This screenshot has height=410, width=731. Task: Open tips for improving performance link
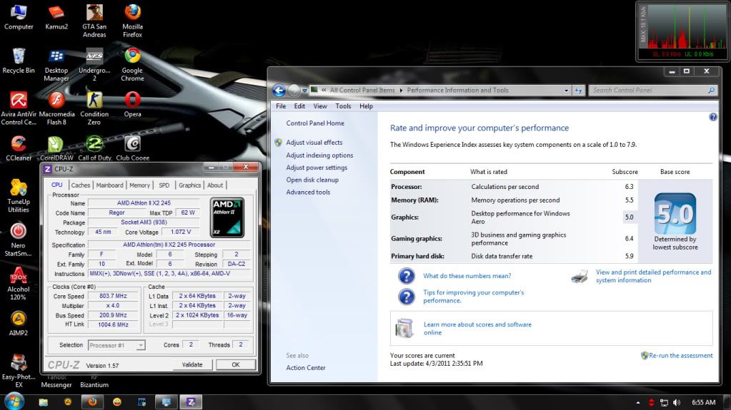(474, 297)
